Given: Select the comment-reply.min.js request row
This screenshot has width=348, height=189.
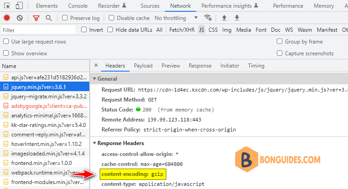Looking at the screenshot, I should 44,135.
